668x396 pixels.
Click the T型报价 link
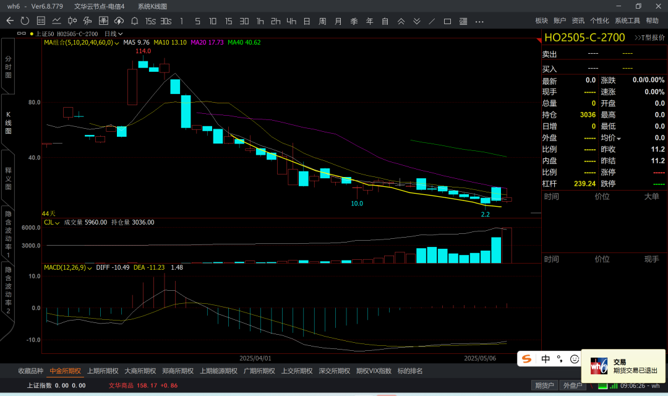[649, 38]
